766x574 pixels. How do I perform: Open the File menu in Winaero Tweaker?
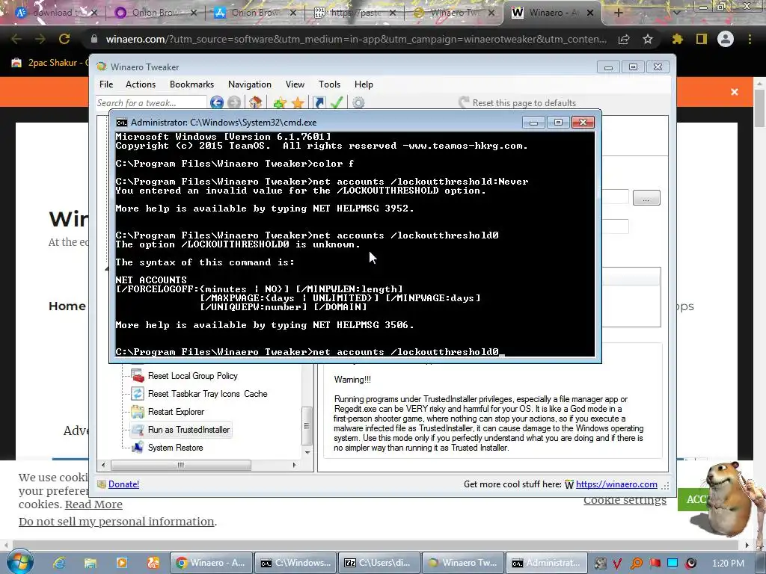click(x=106, y=84)
